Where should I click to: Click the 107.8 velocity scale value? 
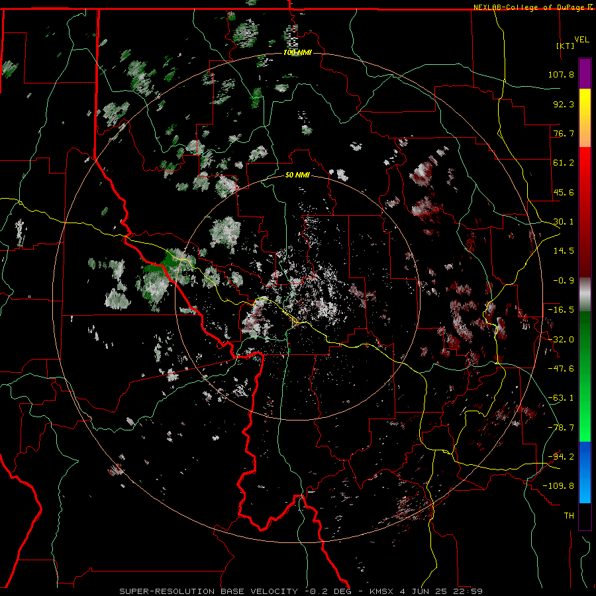561,74
